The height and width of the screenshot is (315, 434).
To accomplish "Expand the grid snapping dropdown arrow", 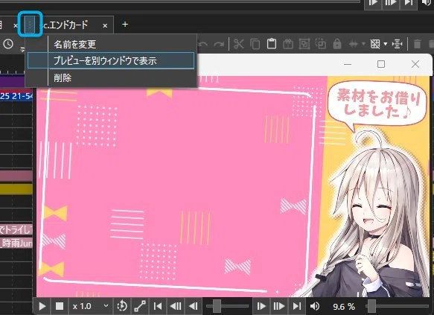I will (385, 44).
